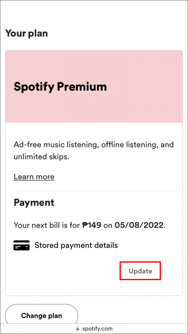
Task: Select the lock security icon in browser bar
Action: pyautogui.click(x=77, y=328)
